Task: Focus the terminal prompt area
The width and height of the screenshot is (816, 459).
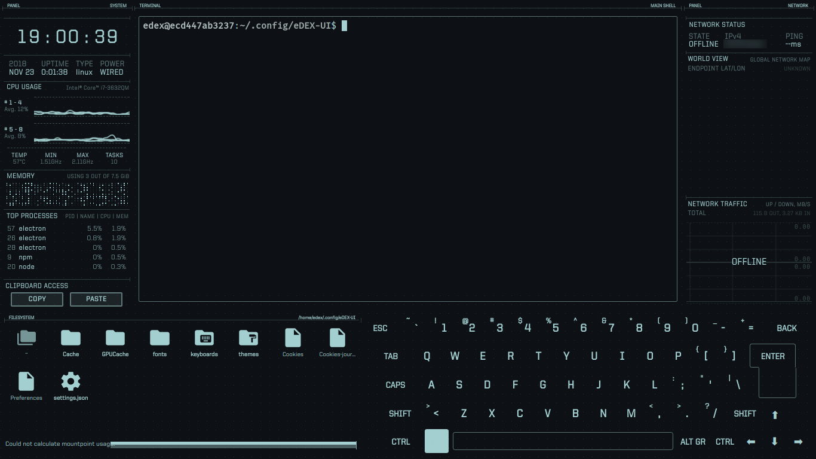Action: click(407, 159)
